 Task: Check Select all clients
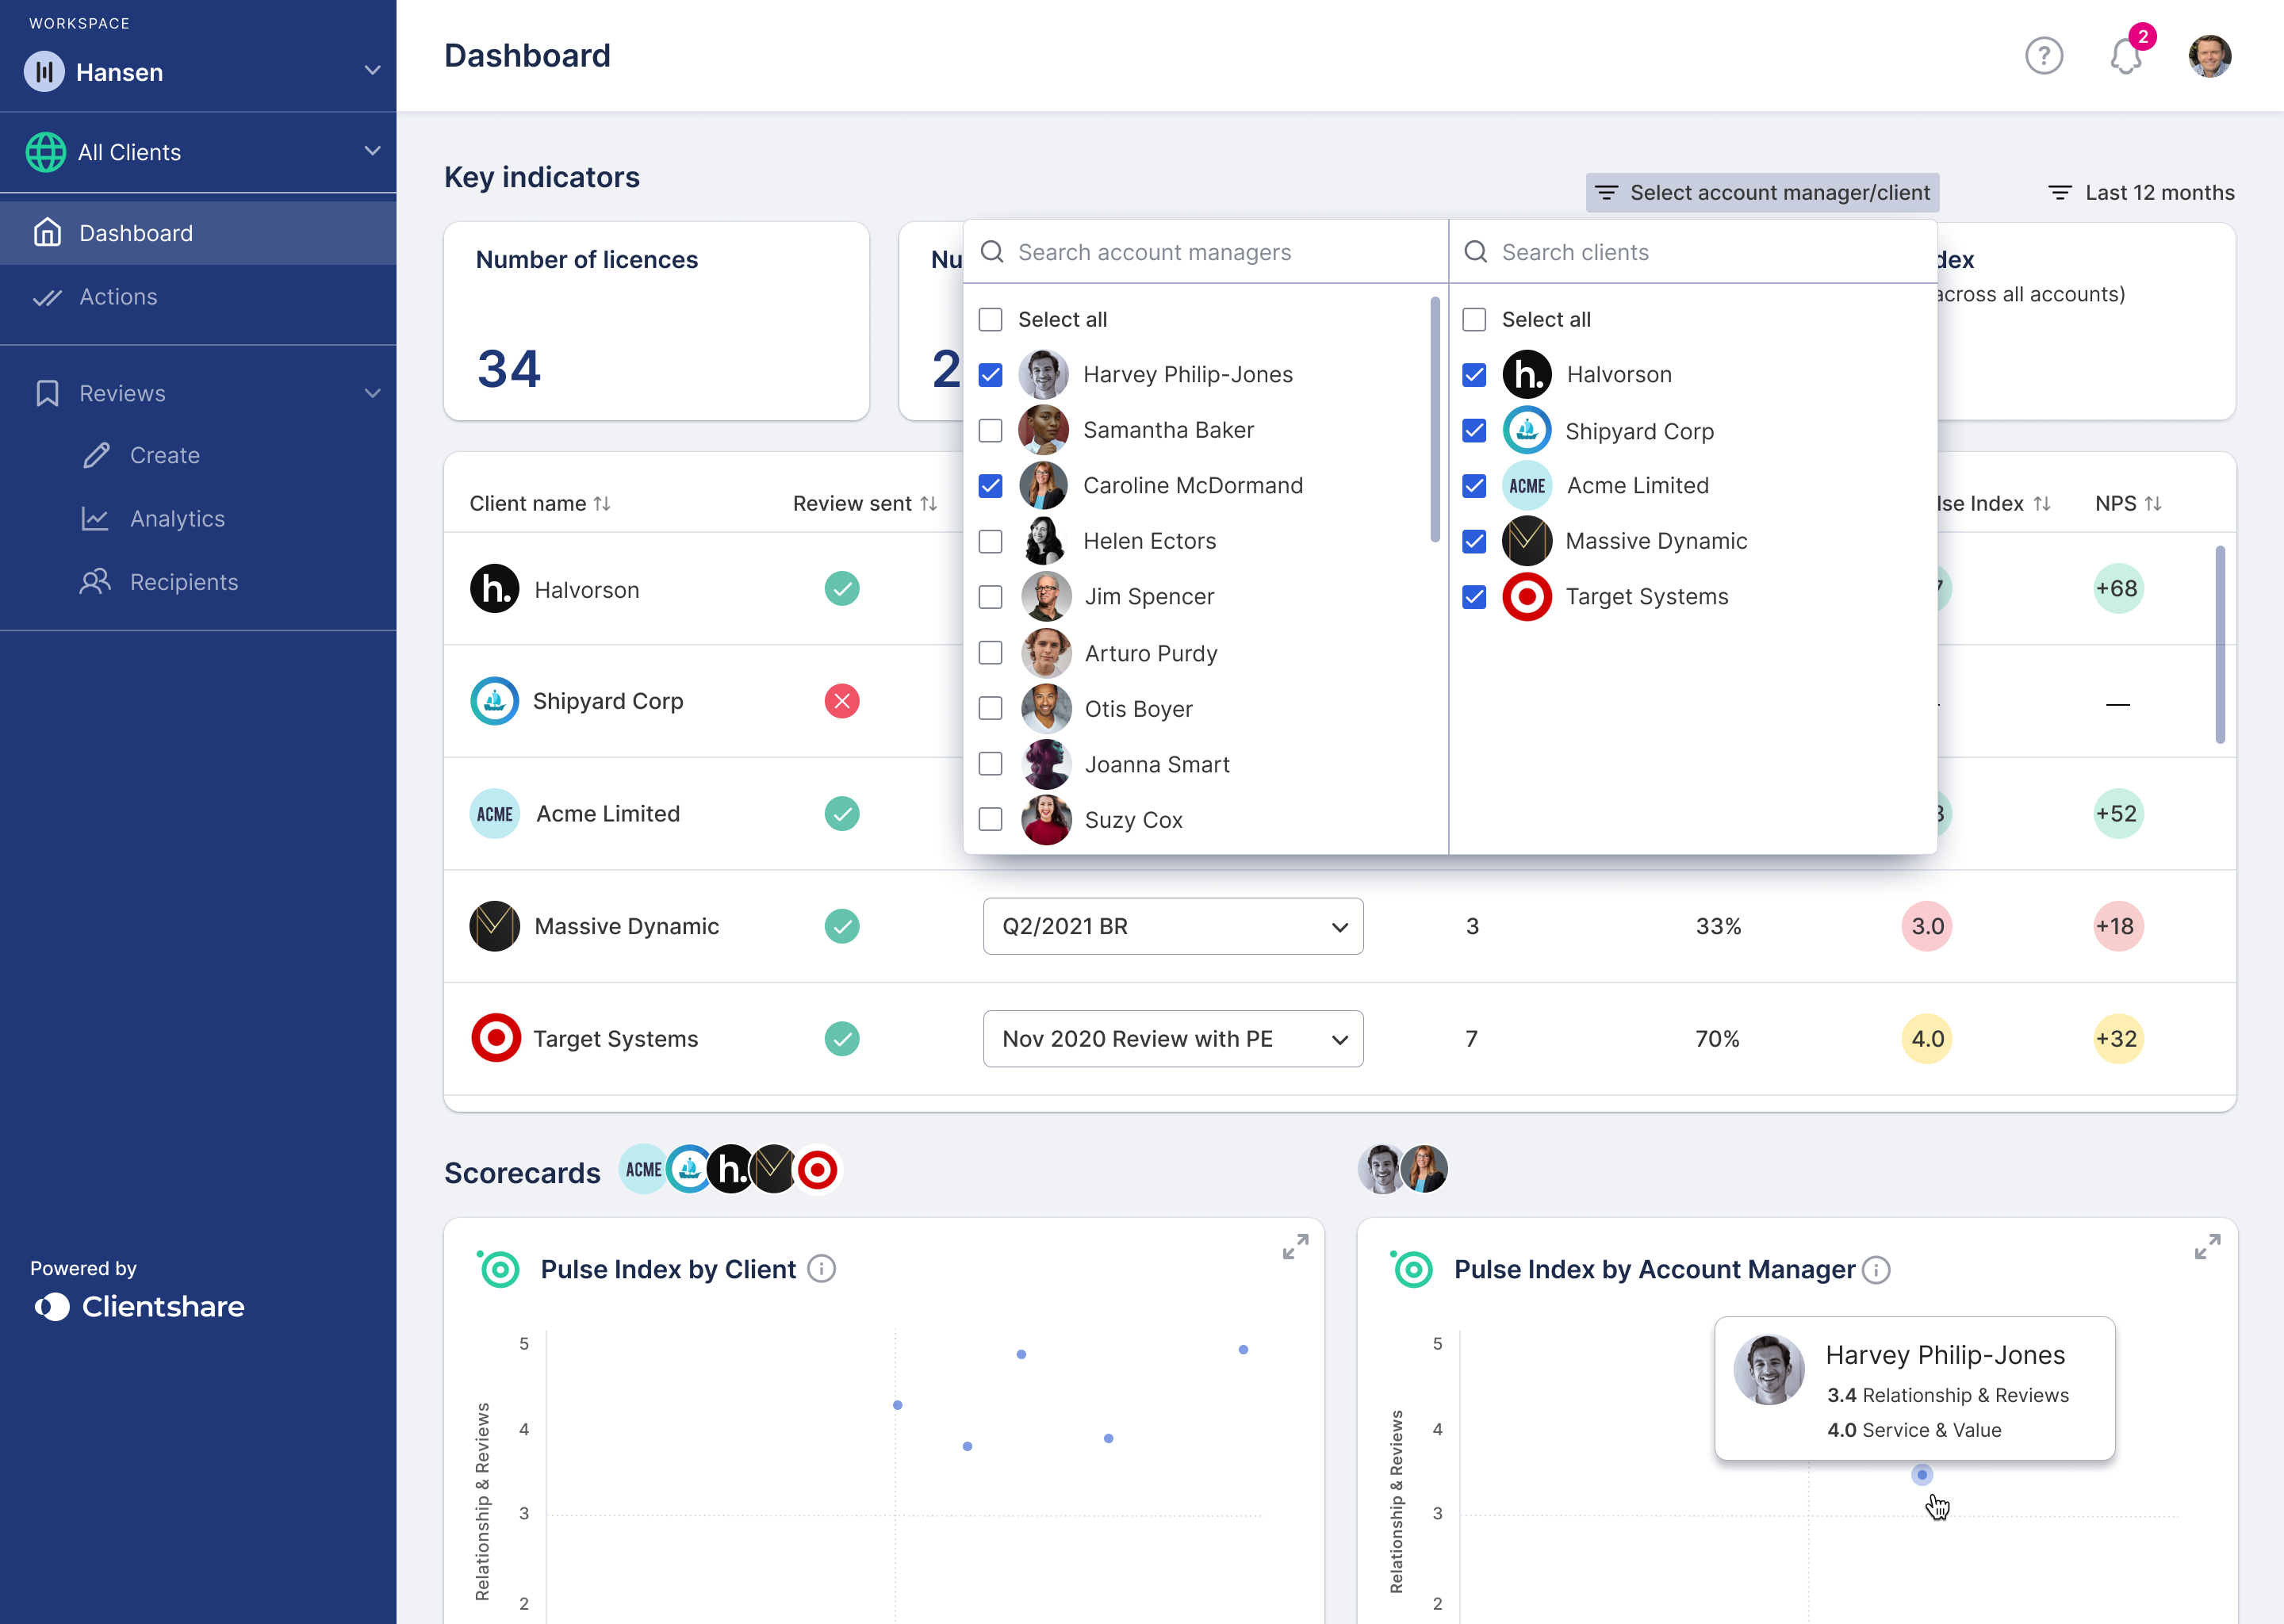[1474, 319]
